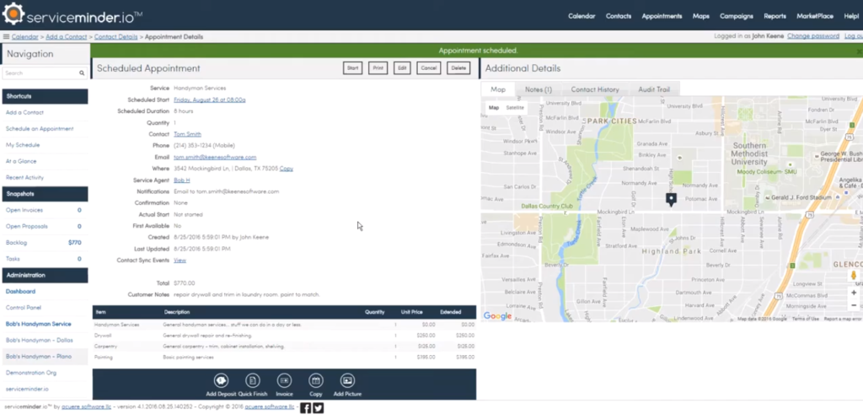Click the Add Picture icon

coord(347,380)
